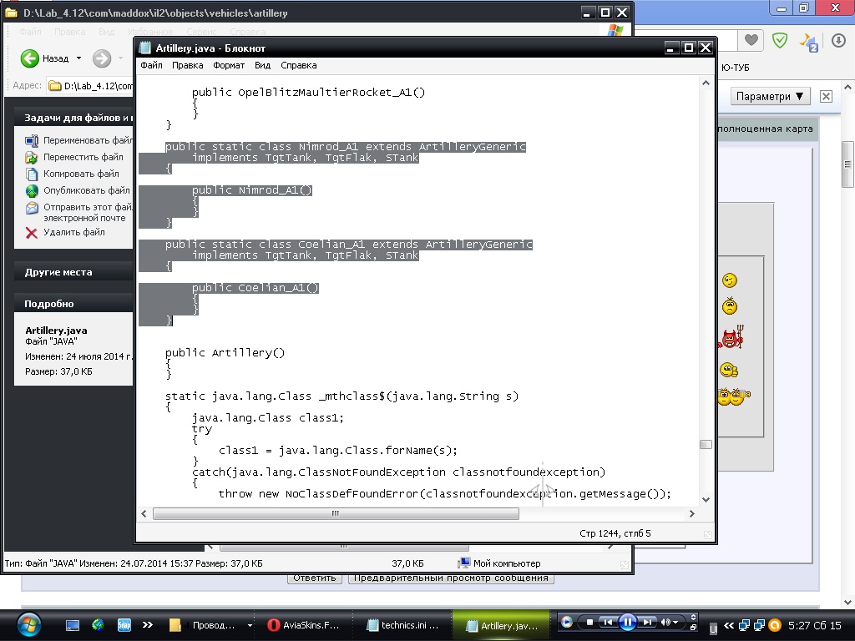Expand the quick launch overflow chevron

148,624
